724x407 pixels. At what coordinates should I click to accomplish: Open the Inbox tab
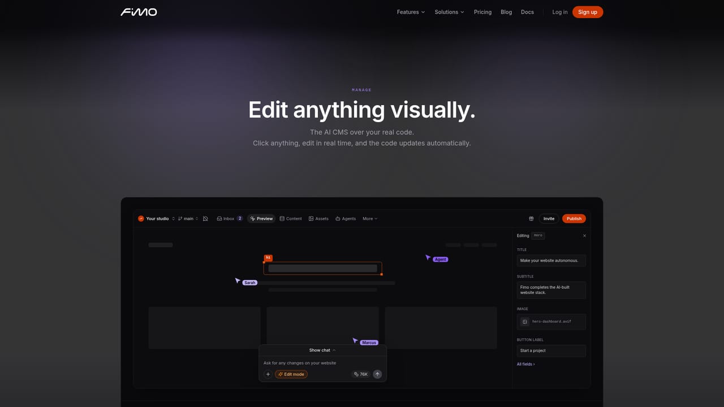click(230, 219)
